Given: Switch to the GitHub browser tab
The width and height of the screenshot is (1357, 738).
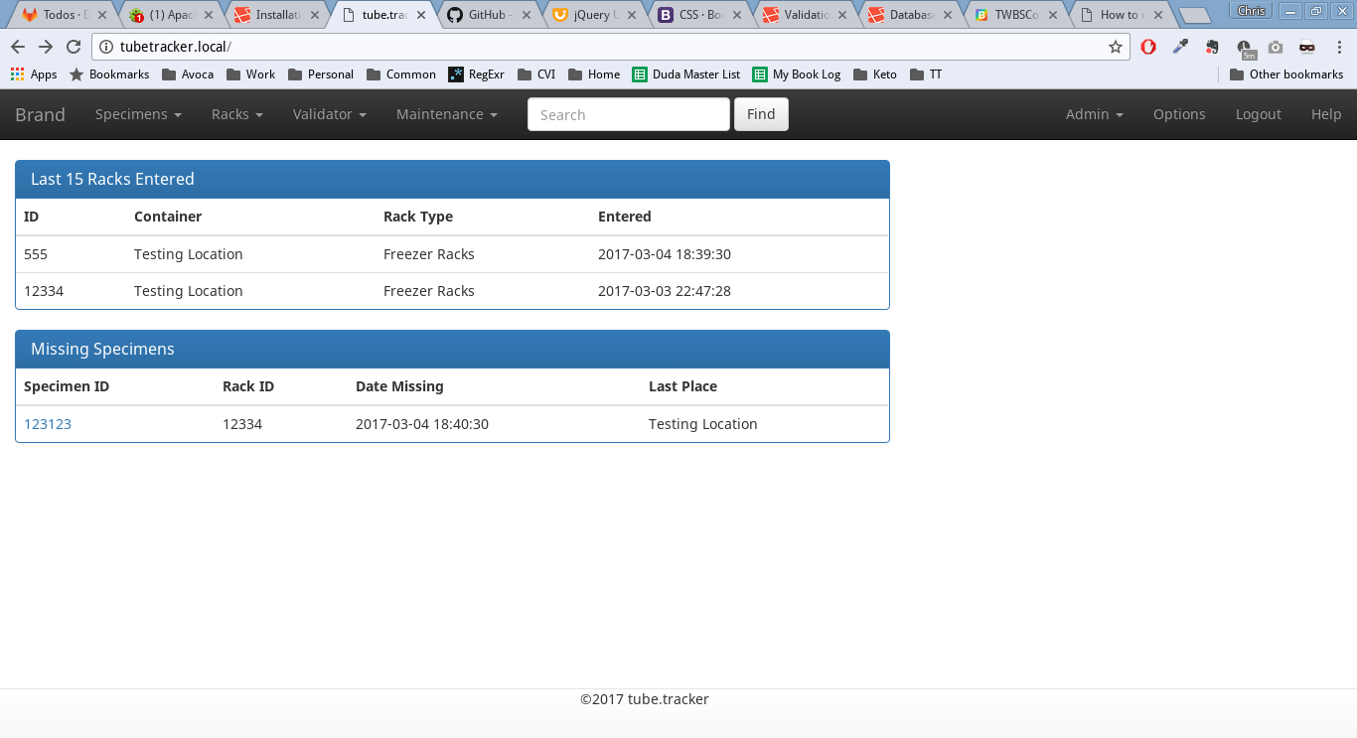Looking at the screenshot, I should [x=488, y=15].
